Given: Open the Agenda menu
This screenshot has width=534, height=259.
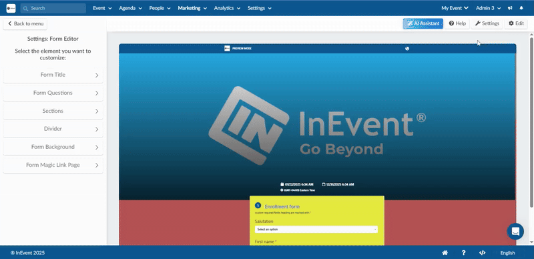Looking at the screenshot, I should 130,8.
